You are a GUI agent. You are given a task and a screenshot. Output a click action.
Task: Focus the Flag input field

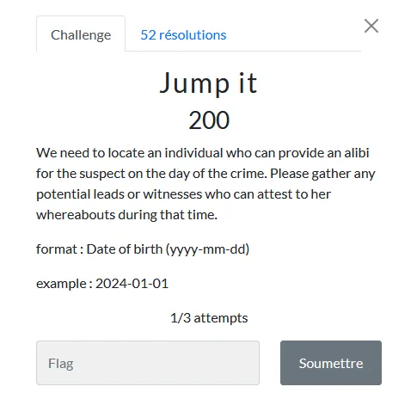pyautogui.click(x=148, y=363)
